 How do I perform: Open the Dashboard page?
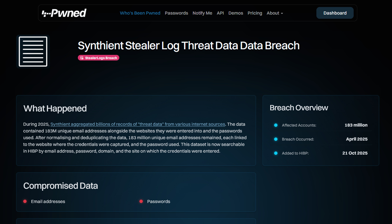[335, 13]
